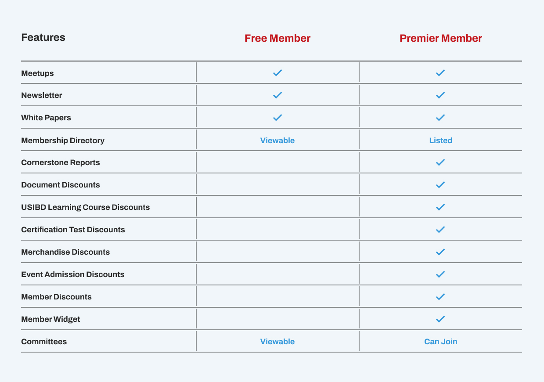Click the Premier Member column header
The width and height of the screenshot is (544, 382).
(440, 39)
